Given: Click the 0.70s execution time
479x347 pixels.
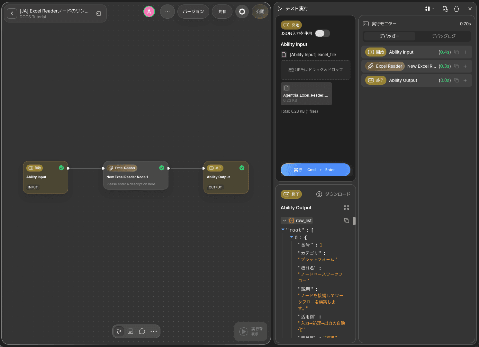Looking at the screenshot, I should click(x=465, y=24).
